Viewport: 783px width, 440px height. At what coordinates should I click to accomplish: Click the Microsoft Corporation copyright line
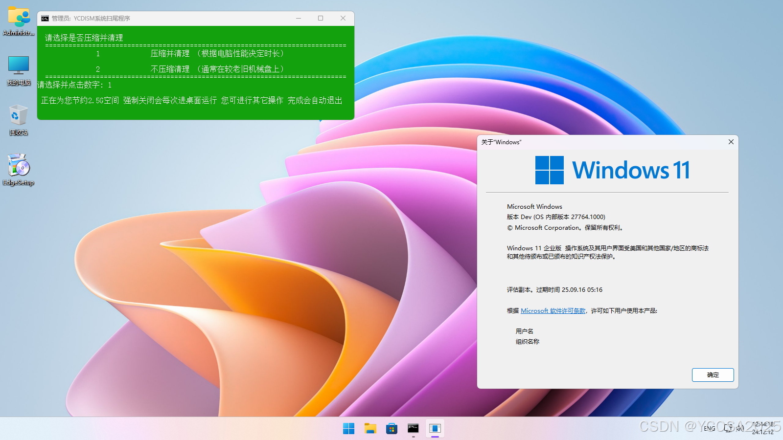coord(565,228)
